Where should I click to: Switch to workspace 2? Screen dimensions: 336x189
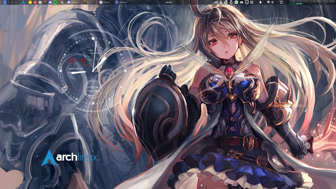9,2
